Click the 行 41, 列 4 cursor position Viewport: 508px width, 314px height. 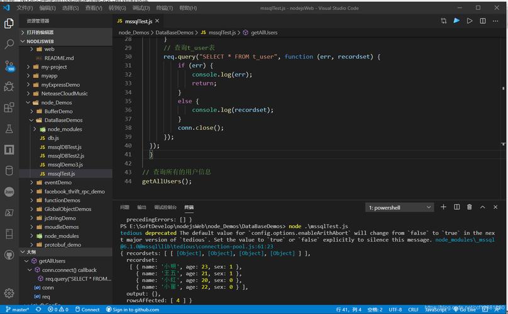coord(348,310)
